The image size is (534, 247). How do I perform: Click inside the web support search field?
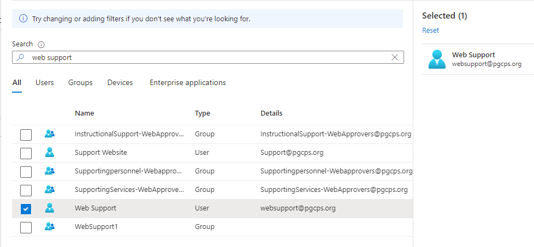207,57
